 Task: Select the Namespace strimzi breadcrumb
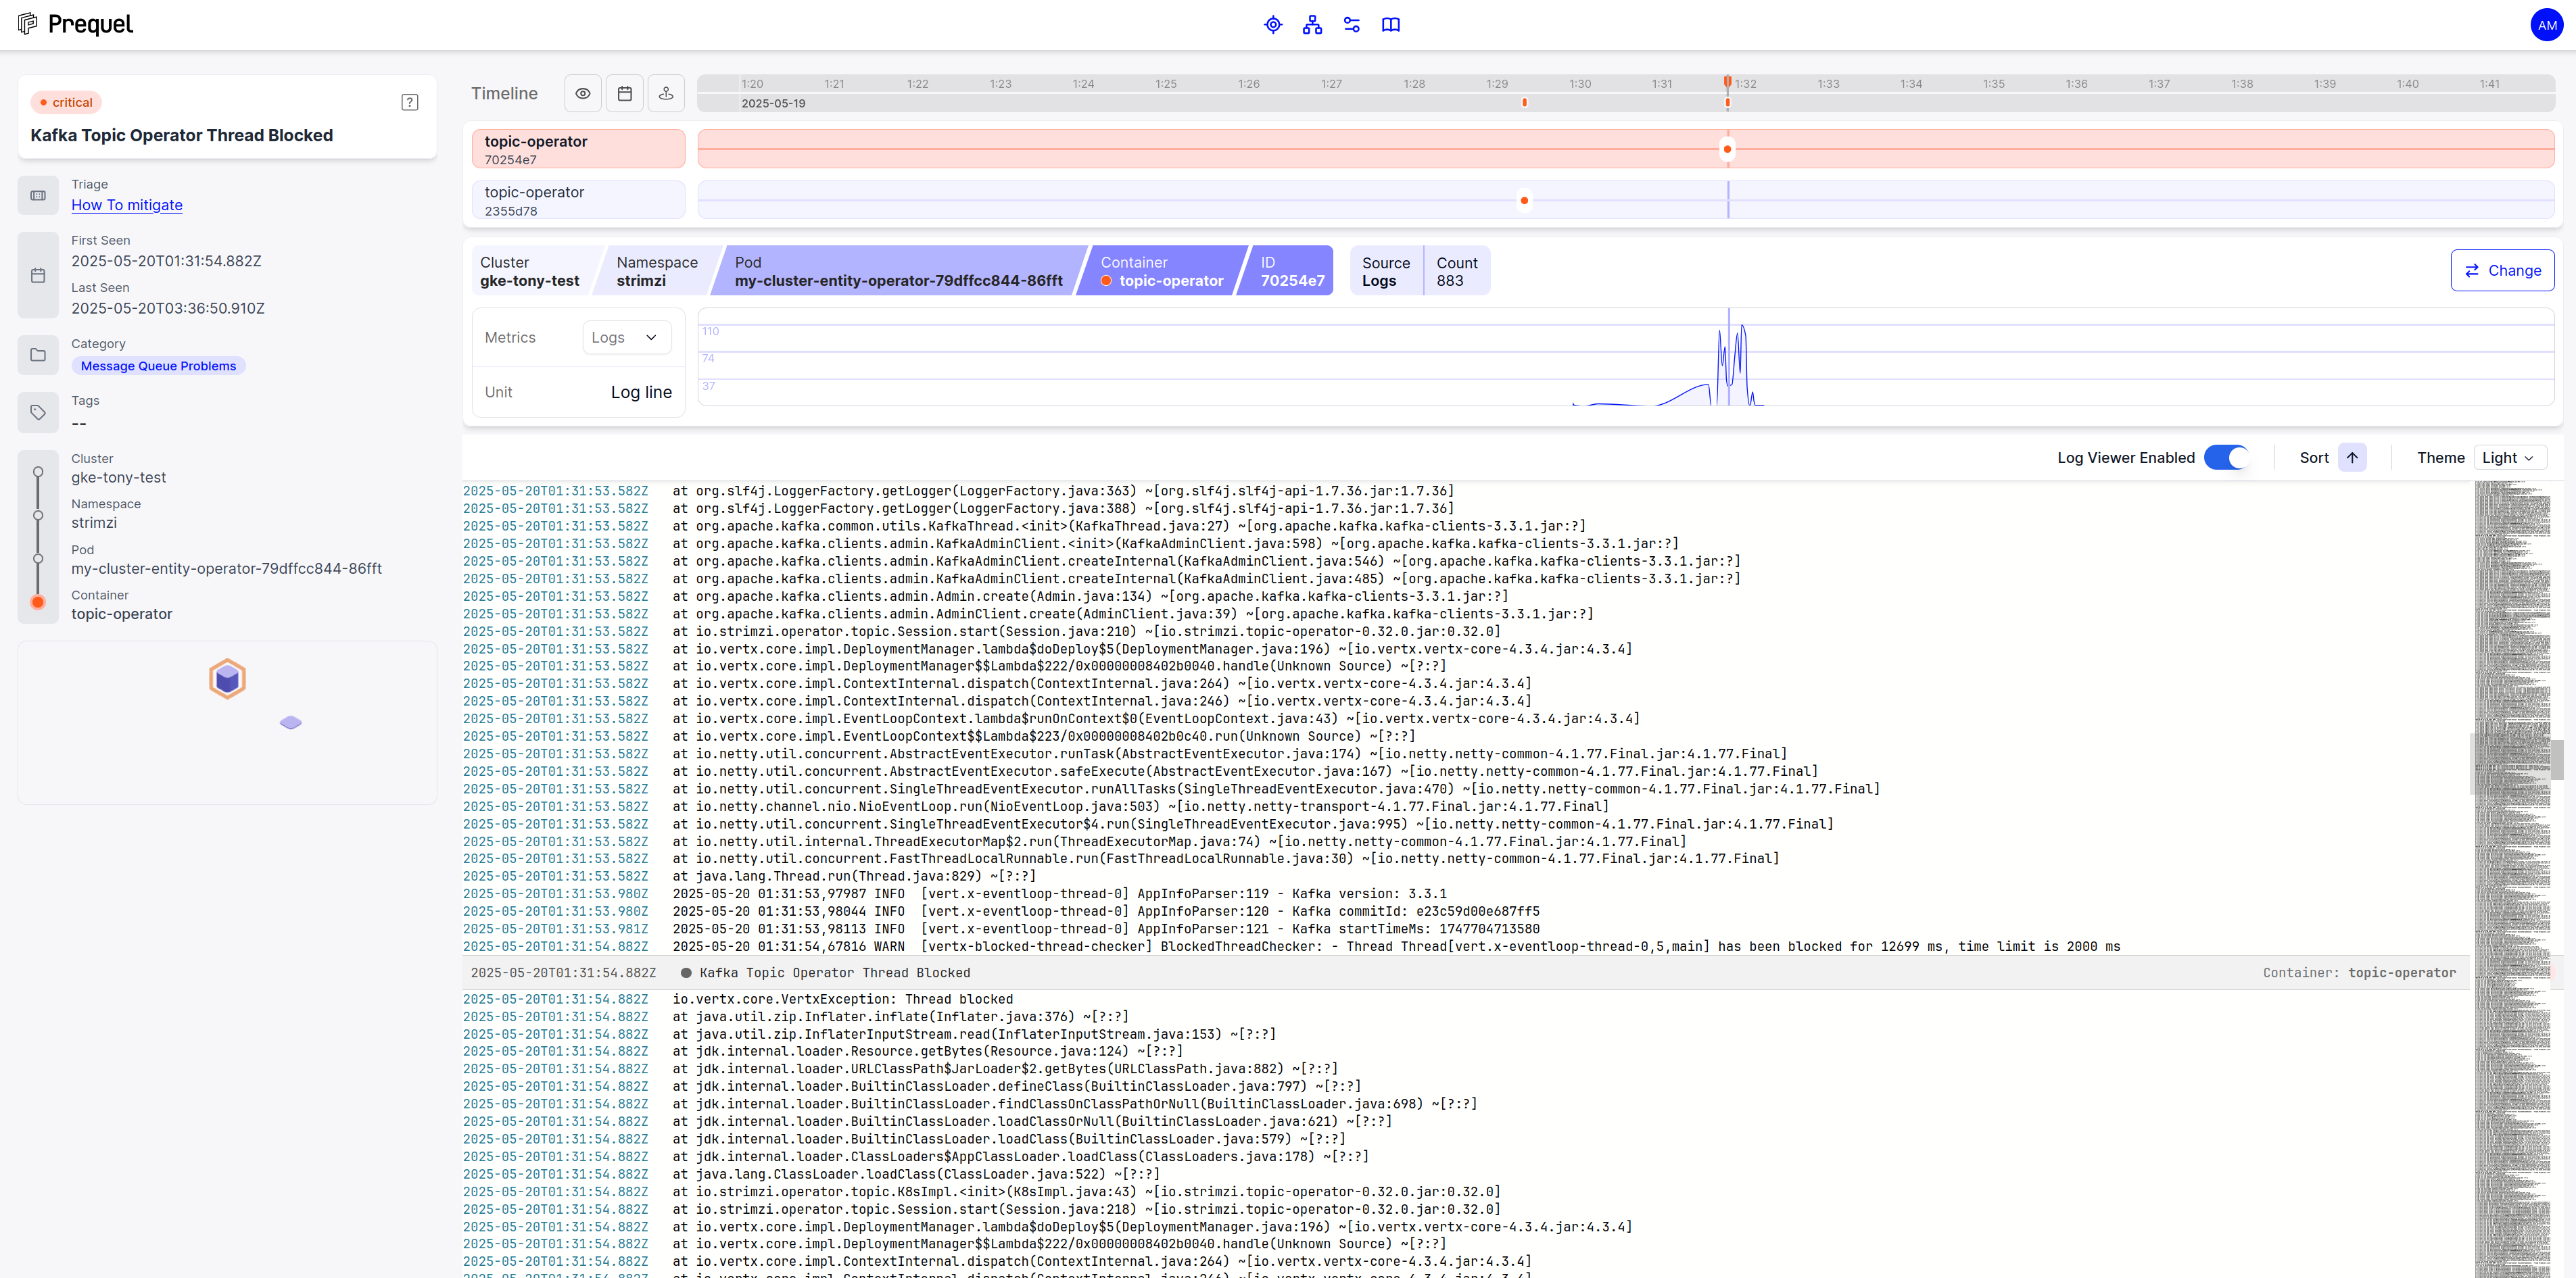coord(657,271)
